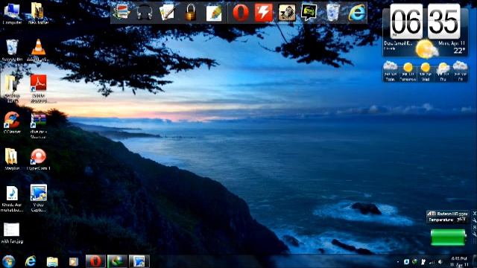Open the Recycle Bin desktop icon

[x=12, y=50]
